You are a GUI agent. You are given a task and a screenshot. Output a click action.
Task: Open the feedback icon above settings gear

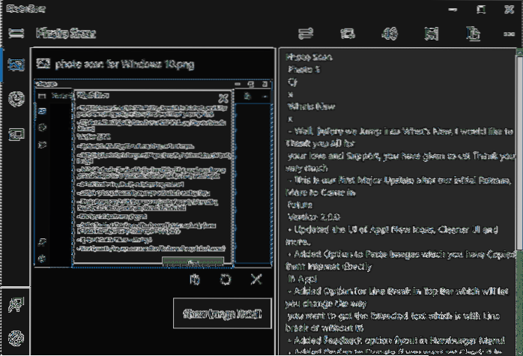(15, 304)
